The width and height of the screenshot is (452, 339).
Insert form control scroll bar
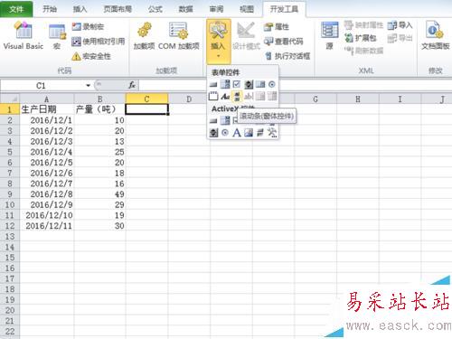(237, 97)
